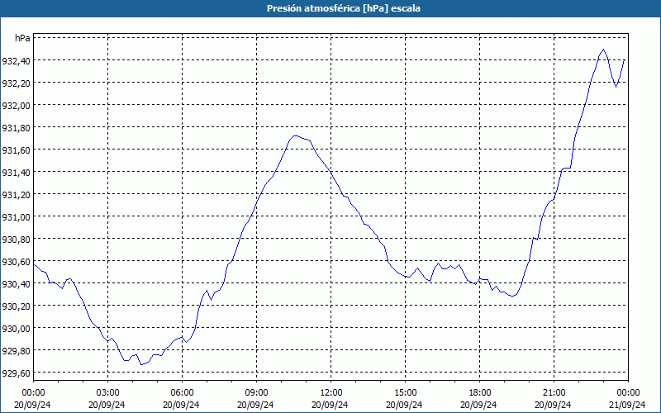Select the 'hPa' unit label on the axis
The width and height of the screenshot is (661, 413).
(x=22, y=38)
